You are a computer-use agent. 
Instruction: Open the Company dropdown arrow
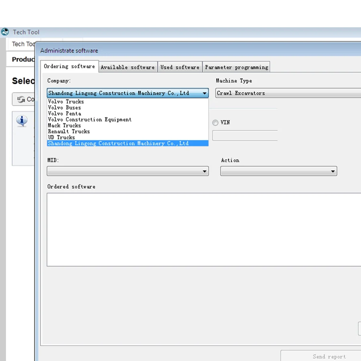(x=205, y=93)
